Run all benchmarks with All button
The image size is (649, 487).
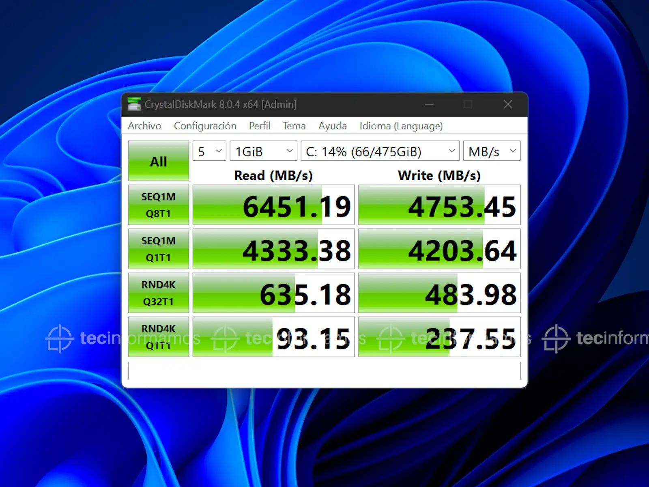(x=159, y=161)
